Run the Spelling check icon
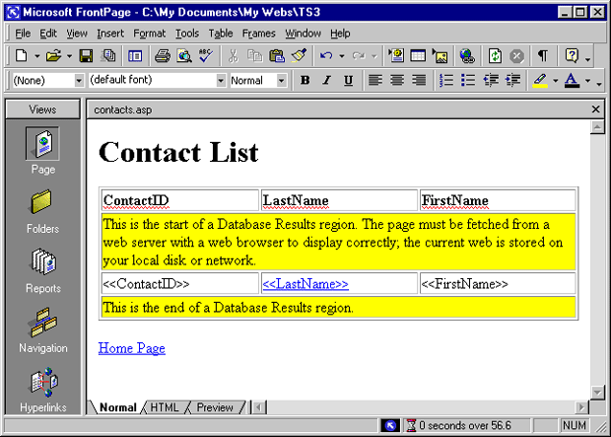Viewport: 611px width, 437px height. [x=206, y=56]
